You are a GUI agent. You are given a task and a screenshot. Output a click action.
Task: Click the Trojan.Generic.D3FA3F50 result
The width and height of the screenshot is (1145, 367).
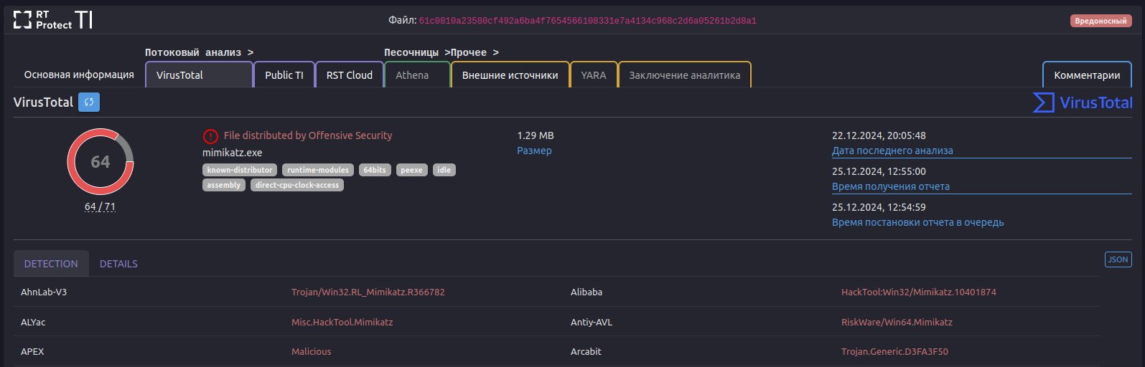coord(894,352)
